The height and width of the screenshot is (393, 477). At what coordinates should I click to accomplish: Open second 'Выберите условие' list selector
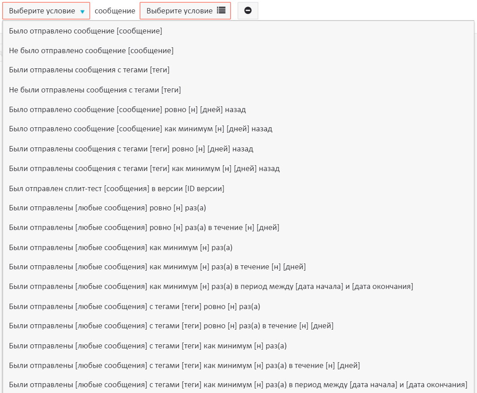[185, 11]
